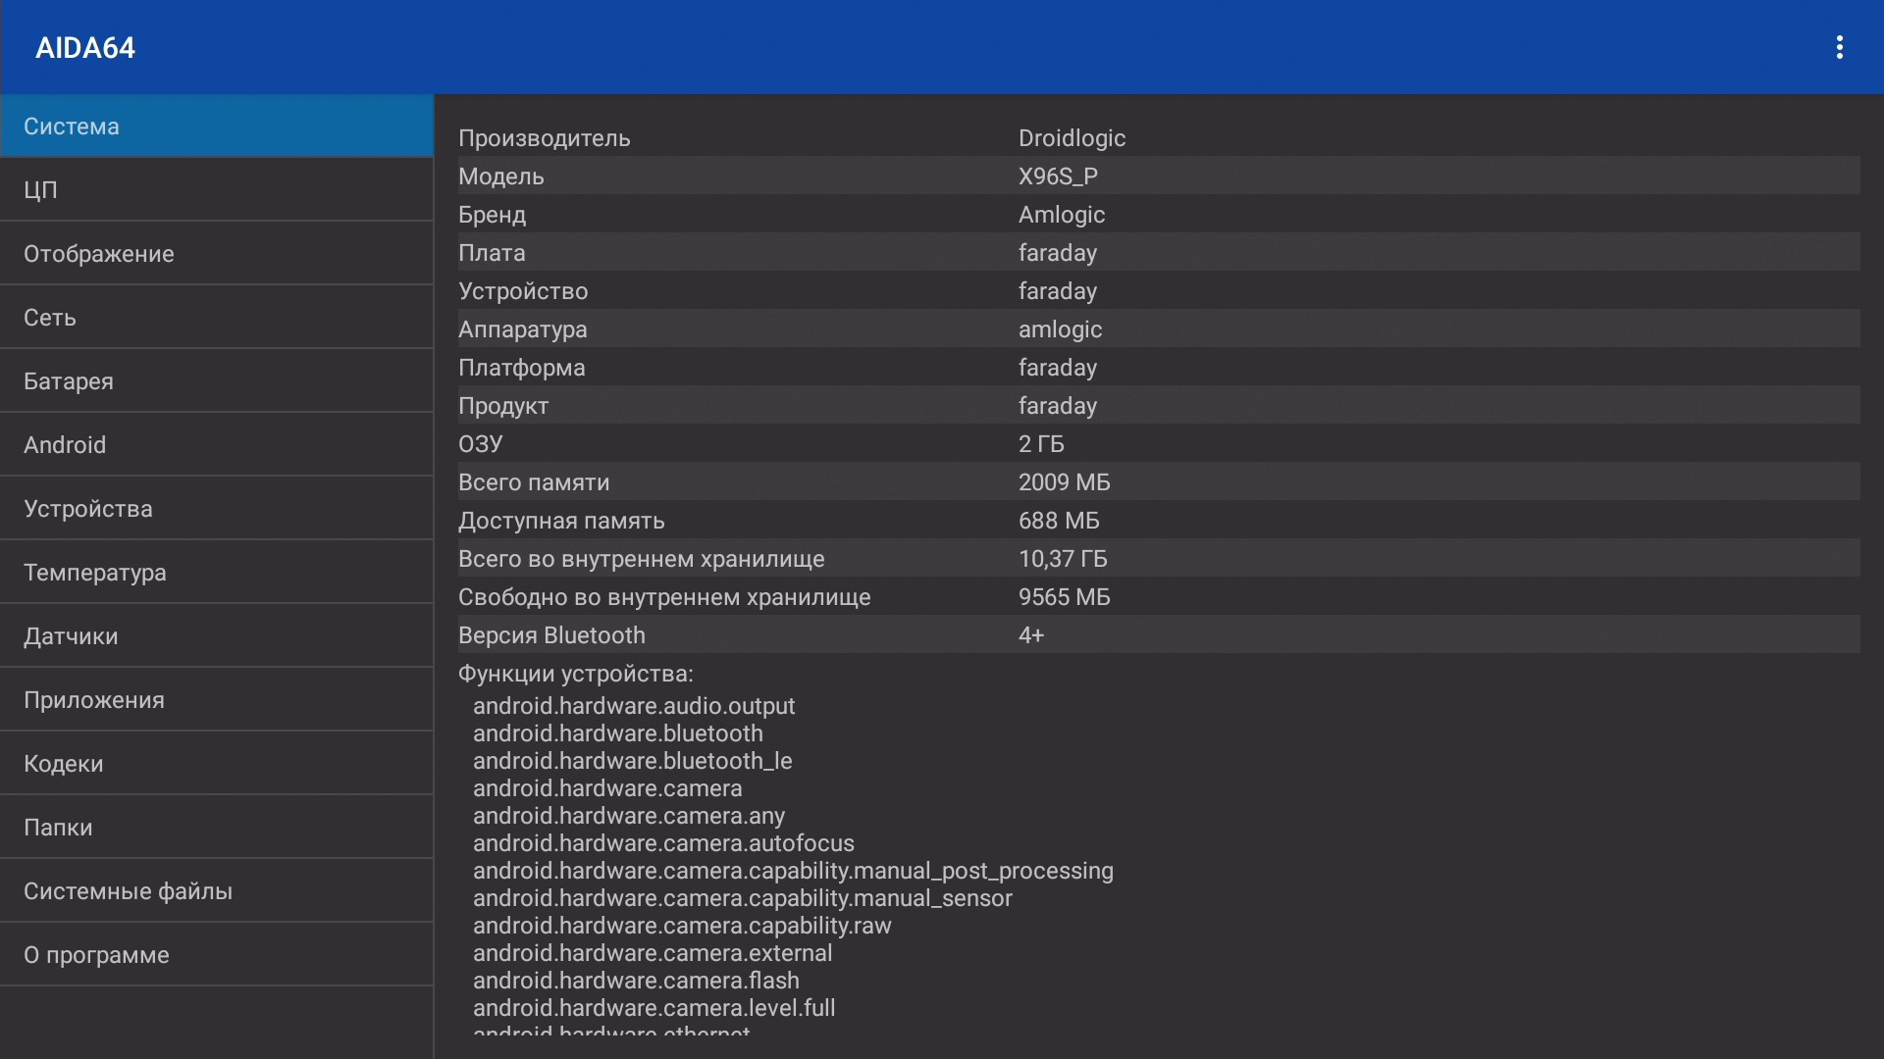Open the Приложения category

(216, 700)
